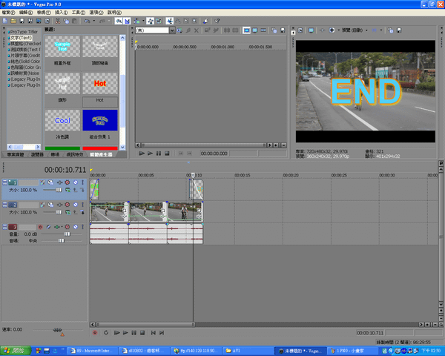Image resolution: width=445 pixels, height=356 pixels.
Task: Click the track 3 volume slider handle
Action: coord(67,234)
